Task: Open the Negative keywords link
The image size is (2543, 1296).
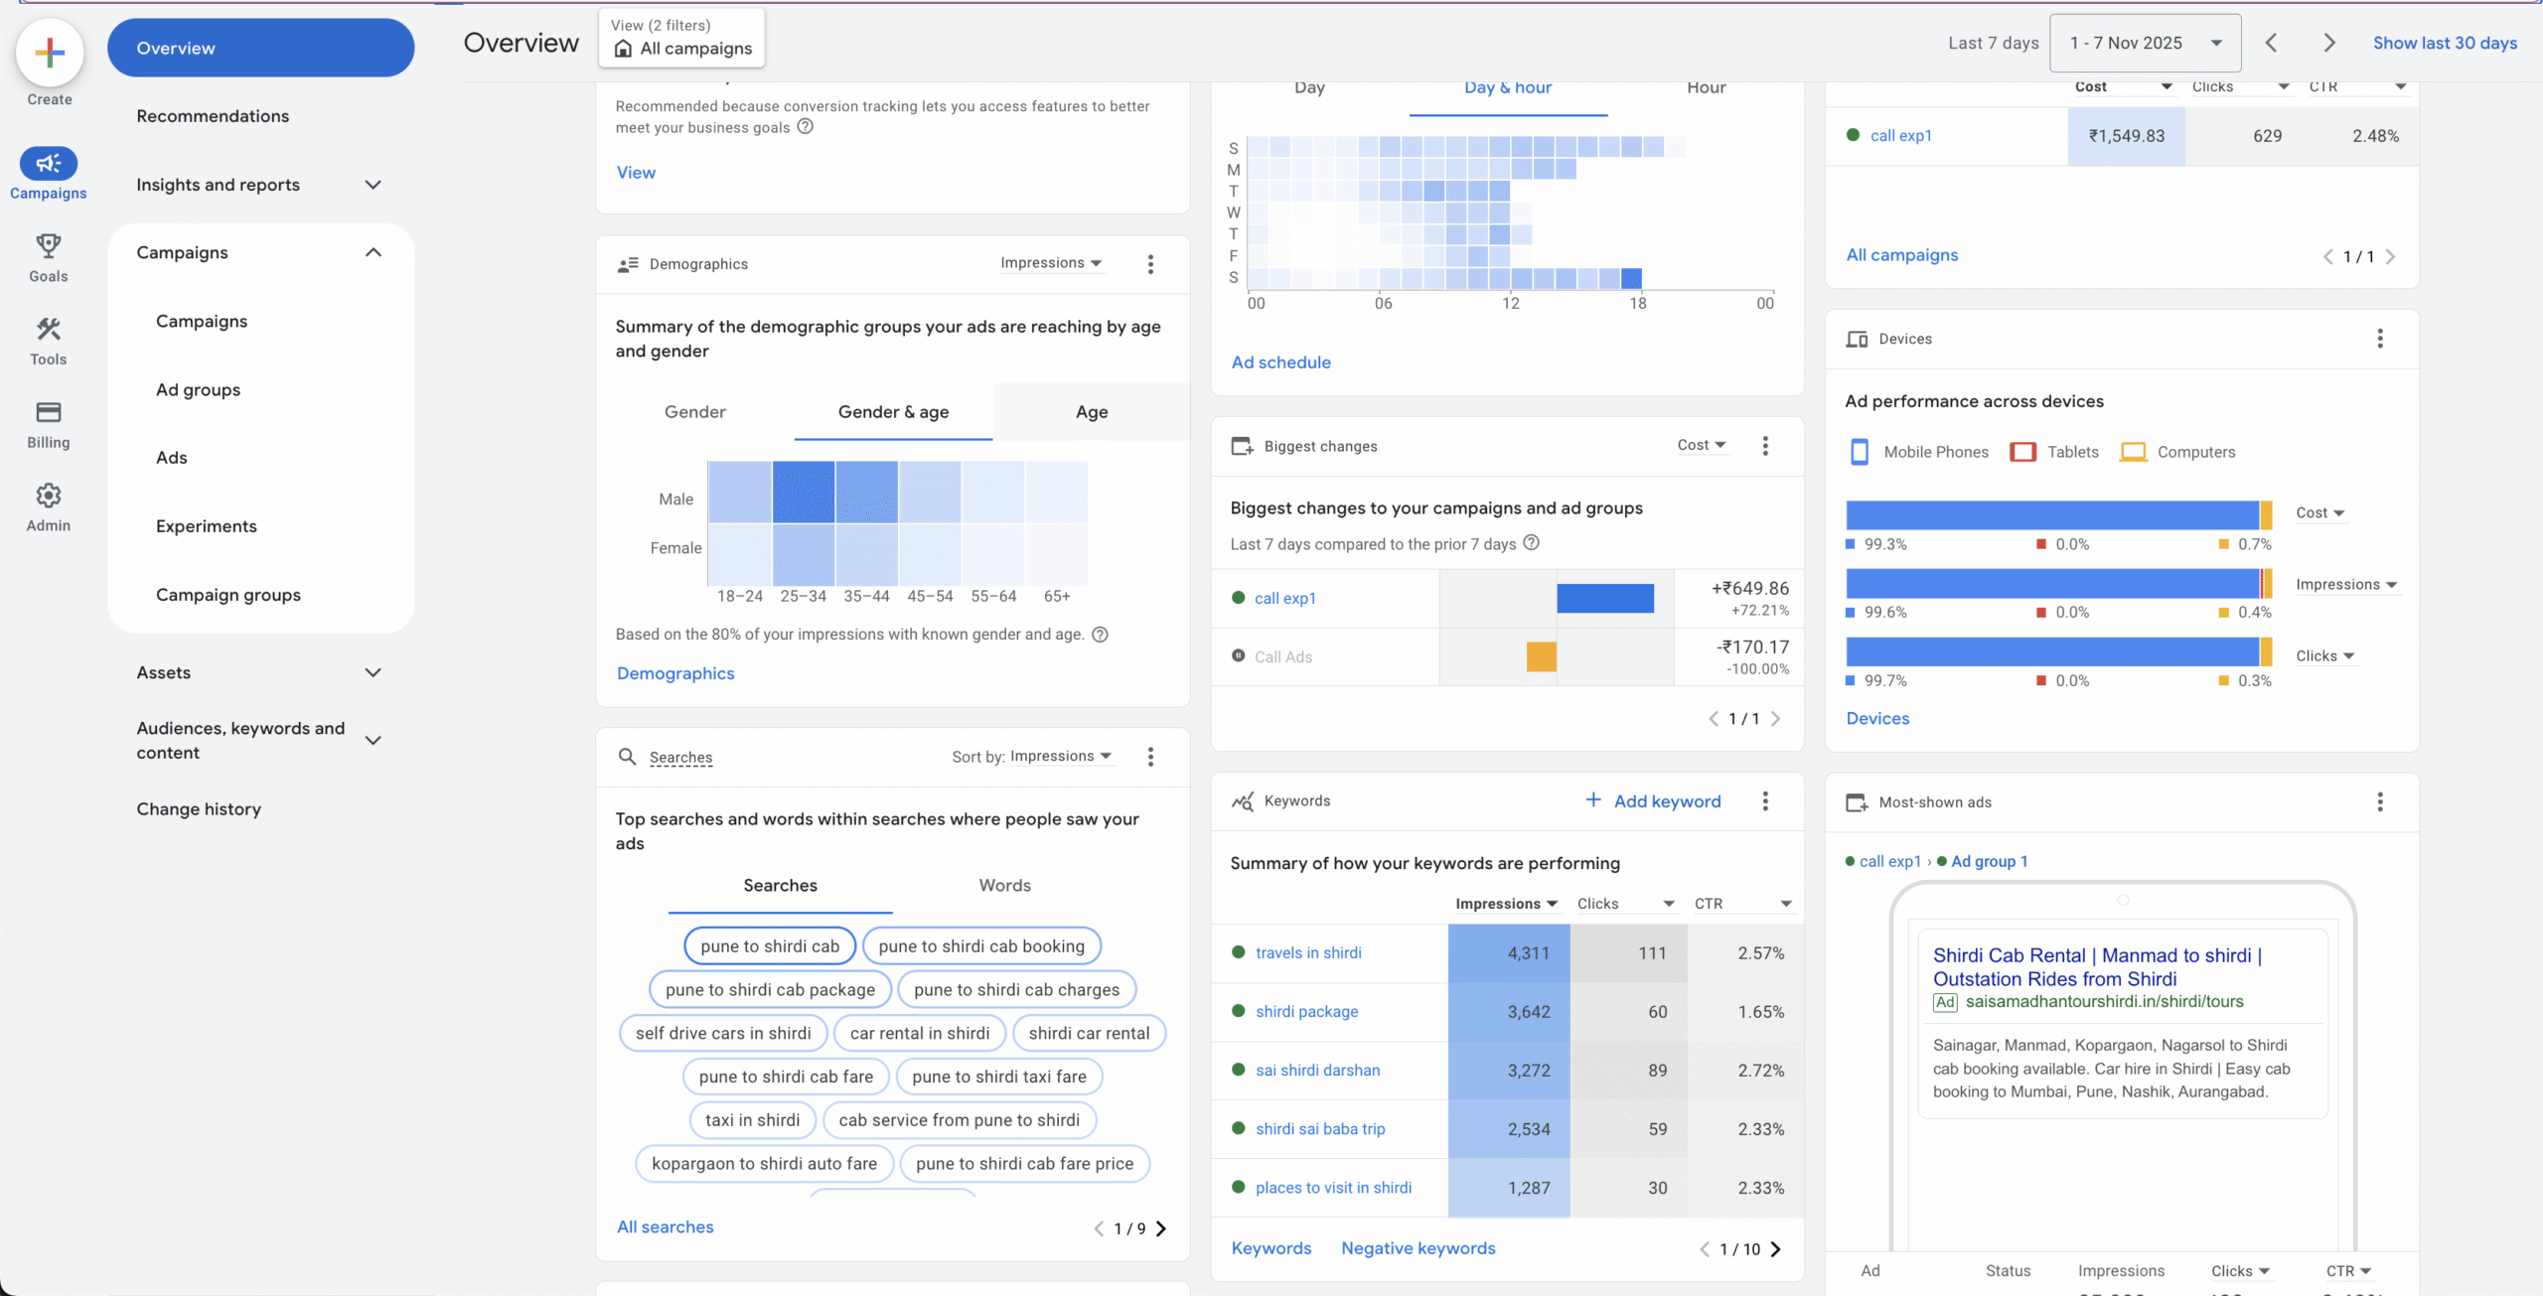Action: (x=1418, y=1248)
